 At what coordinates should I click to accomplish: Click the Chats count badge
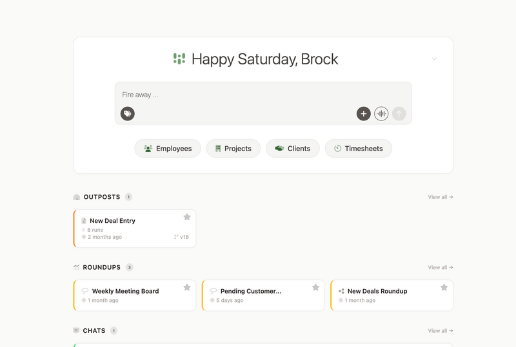point(114,330)
